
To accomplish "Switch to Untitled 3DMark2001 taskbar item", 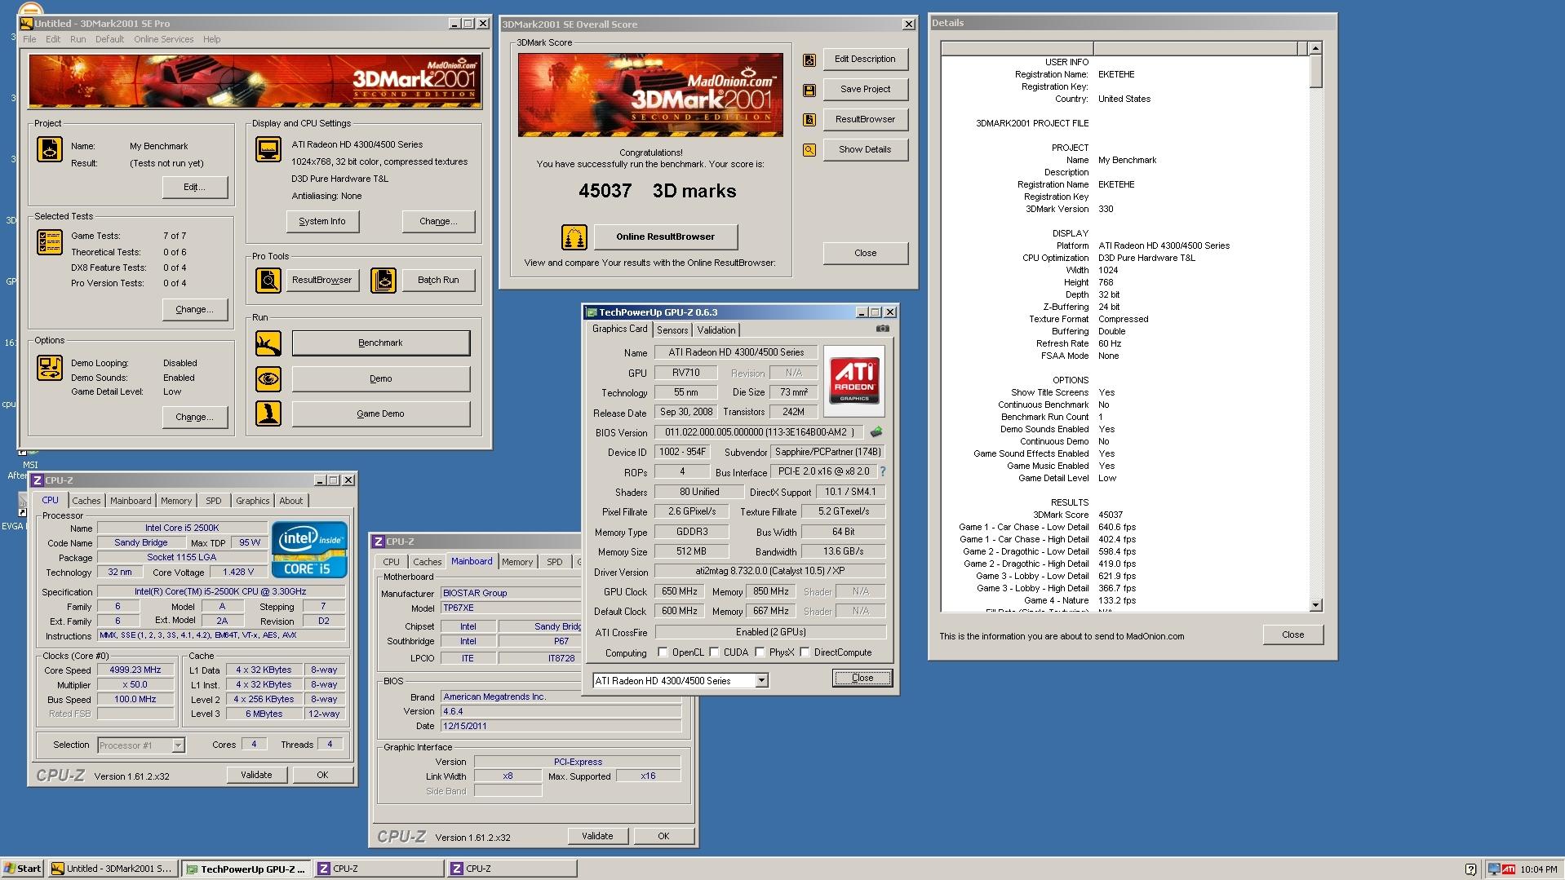I will click(112, 869).
